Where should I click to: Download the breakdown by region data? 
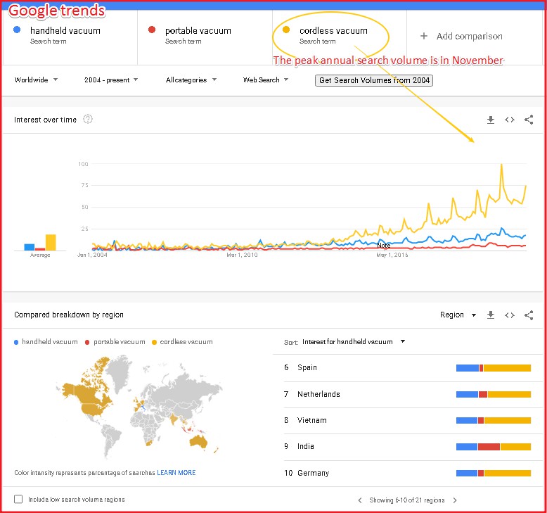pyautogui.click(x=491, y=315)
